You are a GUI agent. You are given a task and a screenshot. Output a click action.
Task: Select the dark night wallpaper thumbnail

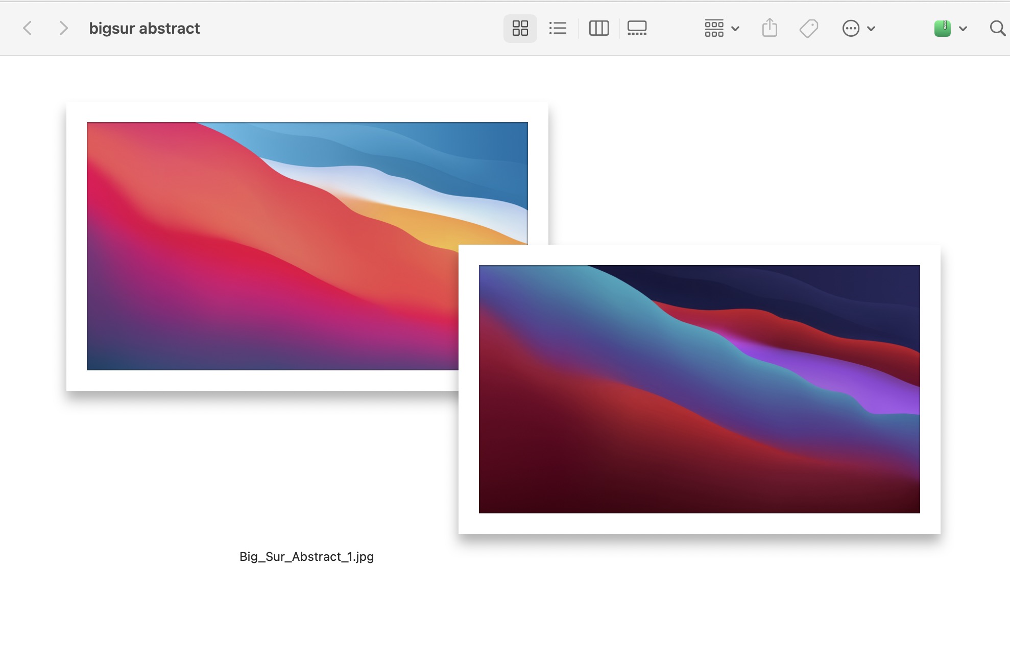click(700, 389)
